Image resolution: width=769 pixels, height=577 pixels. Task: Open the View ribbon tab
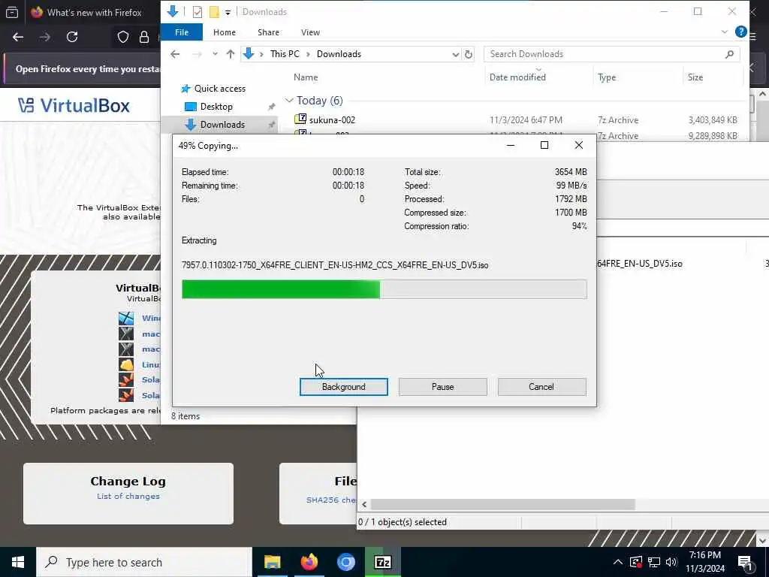(310, 32)
